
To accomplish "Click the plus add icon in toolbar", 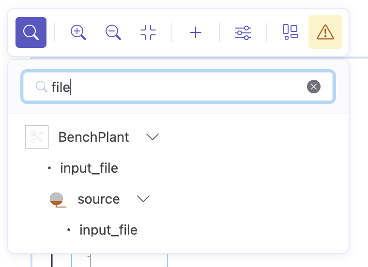I will pyautogui.click(x=195, y=32).
